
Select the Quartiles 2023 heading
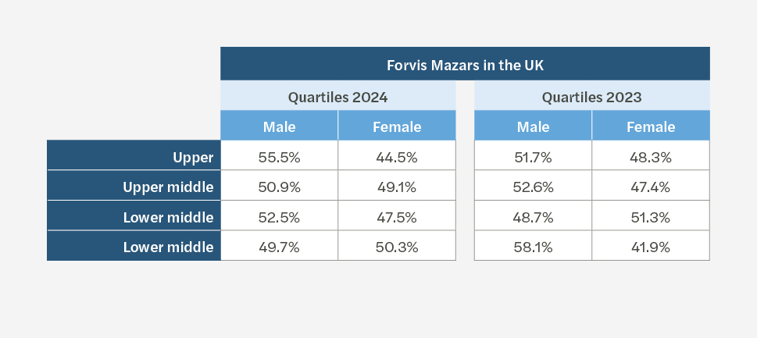[591, 98]
